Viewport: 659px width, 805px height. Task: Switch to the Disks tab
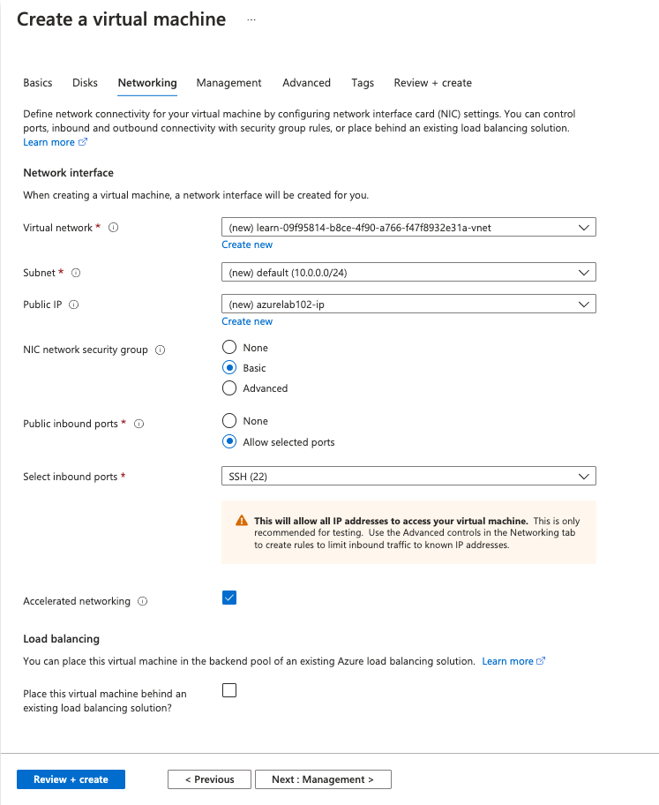pos(86,83)
